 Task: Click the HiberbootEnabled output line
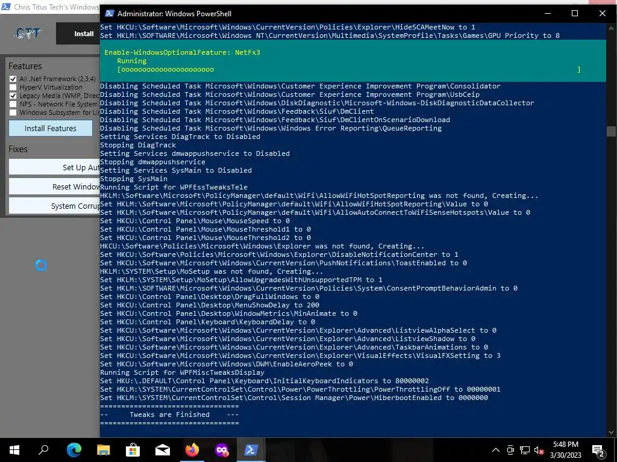click(294, 398)
